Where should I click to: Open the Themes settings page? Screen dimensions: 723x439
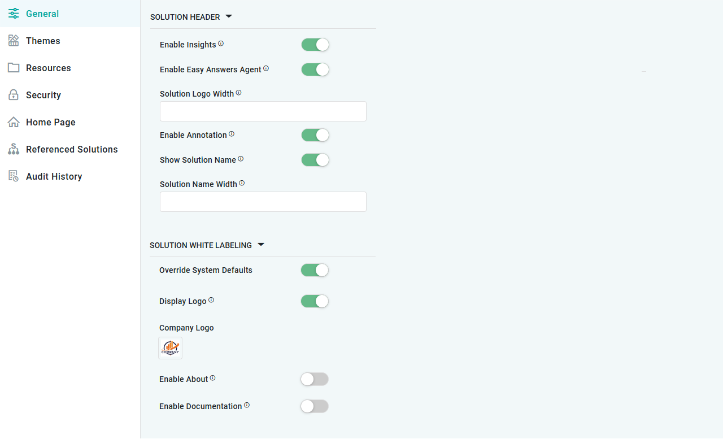click(43, 41)
